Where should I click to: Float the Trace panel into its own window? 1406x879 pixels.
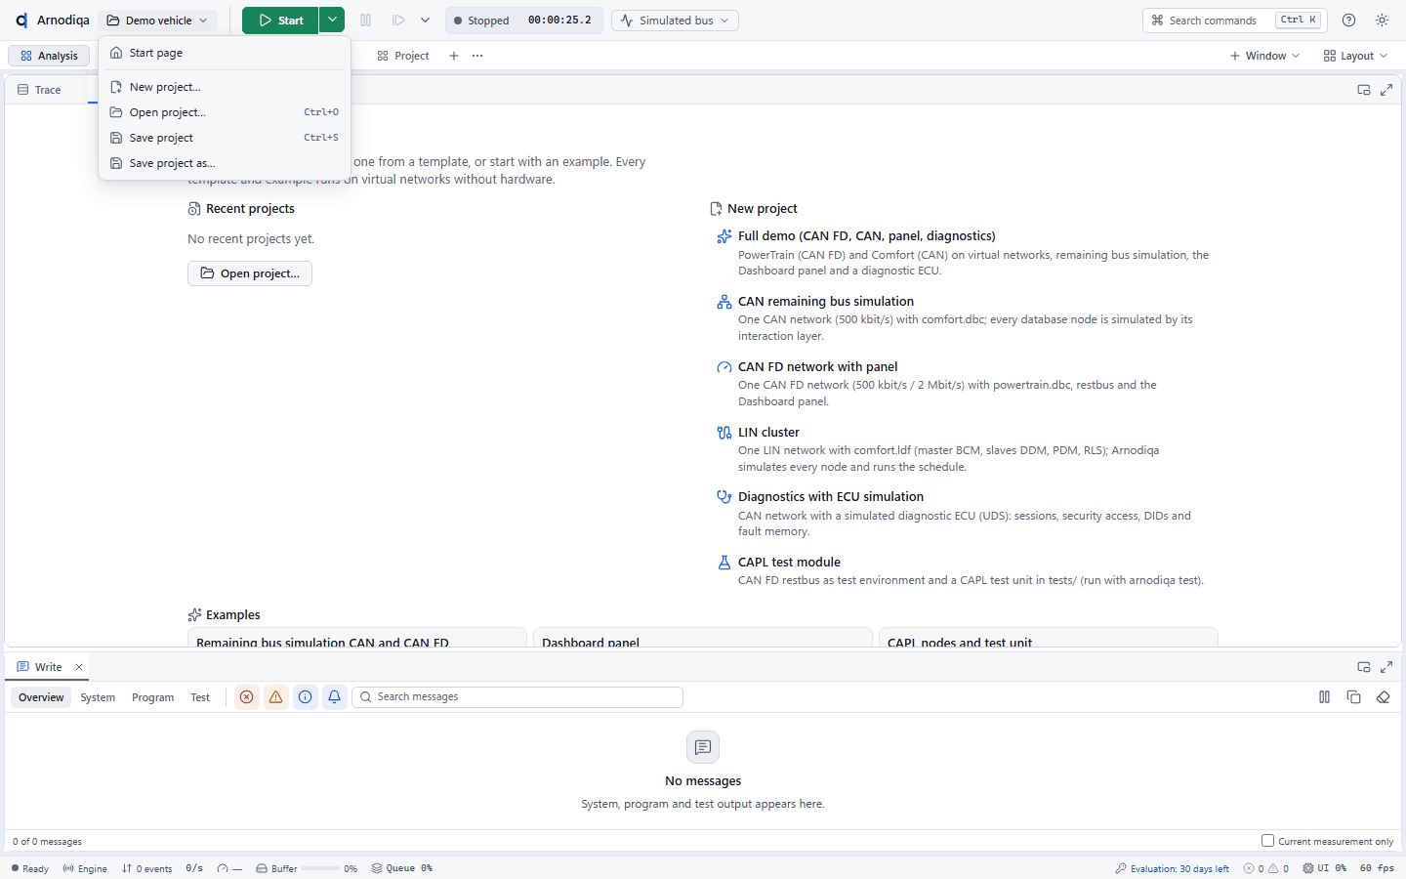[x=1364, y=90]
